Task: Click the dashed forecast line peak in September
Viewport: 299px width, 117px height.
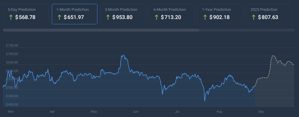Action: (x=273, y=56)
